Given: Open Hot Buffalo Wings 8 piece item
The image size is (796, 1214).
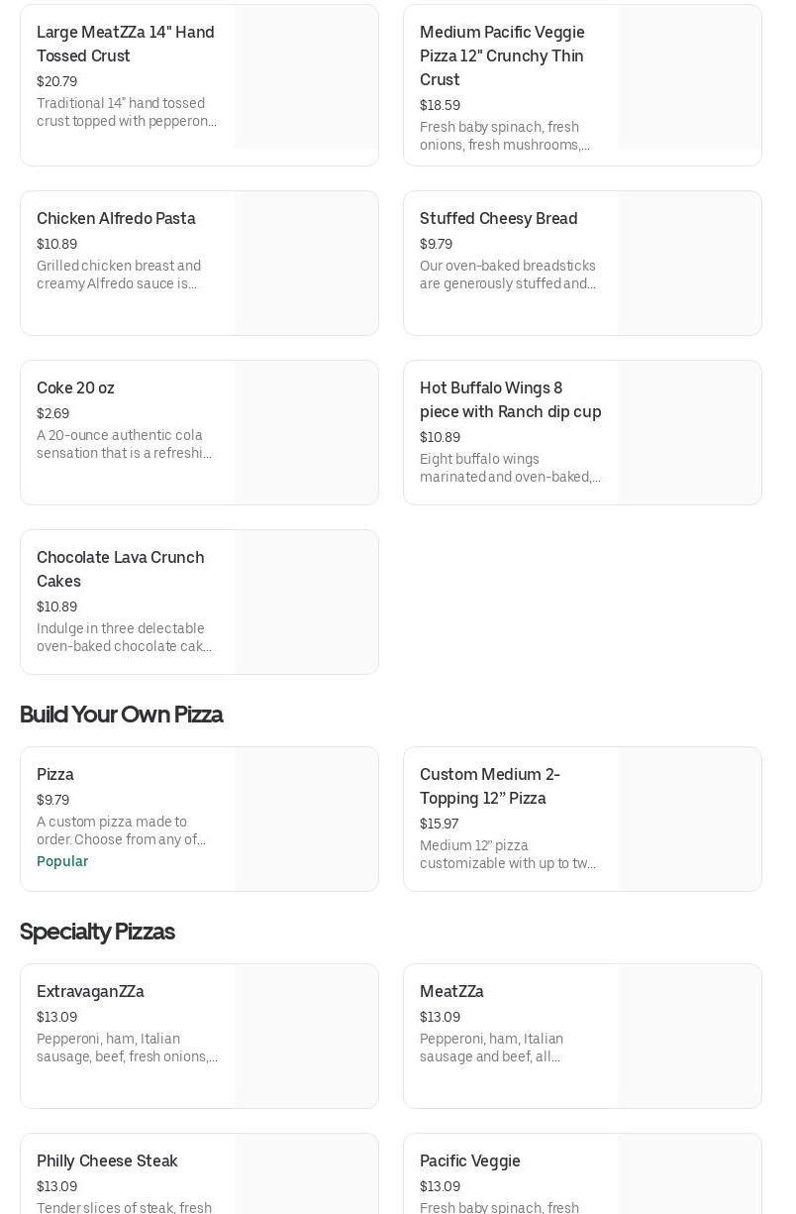Looking at the screenshot, I should (x=510, y=399).
